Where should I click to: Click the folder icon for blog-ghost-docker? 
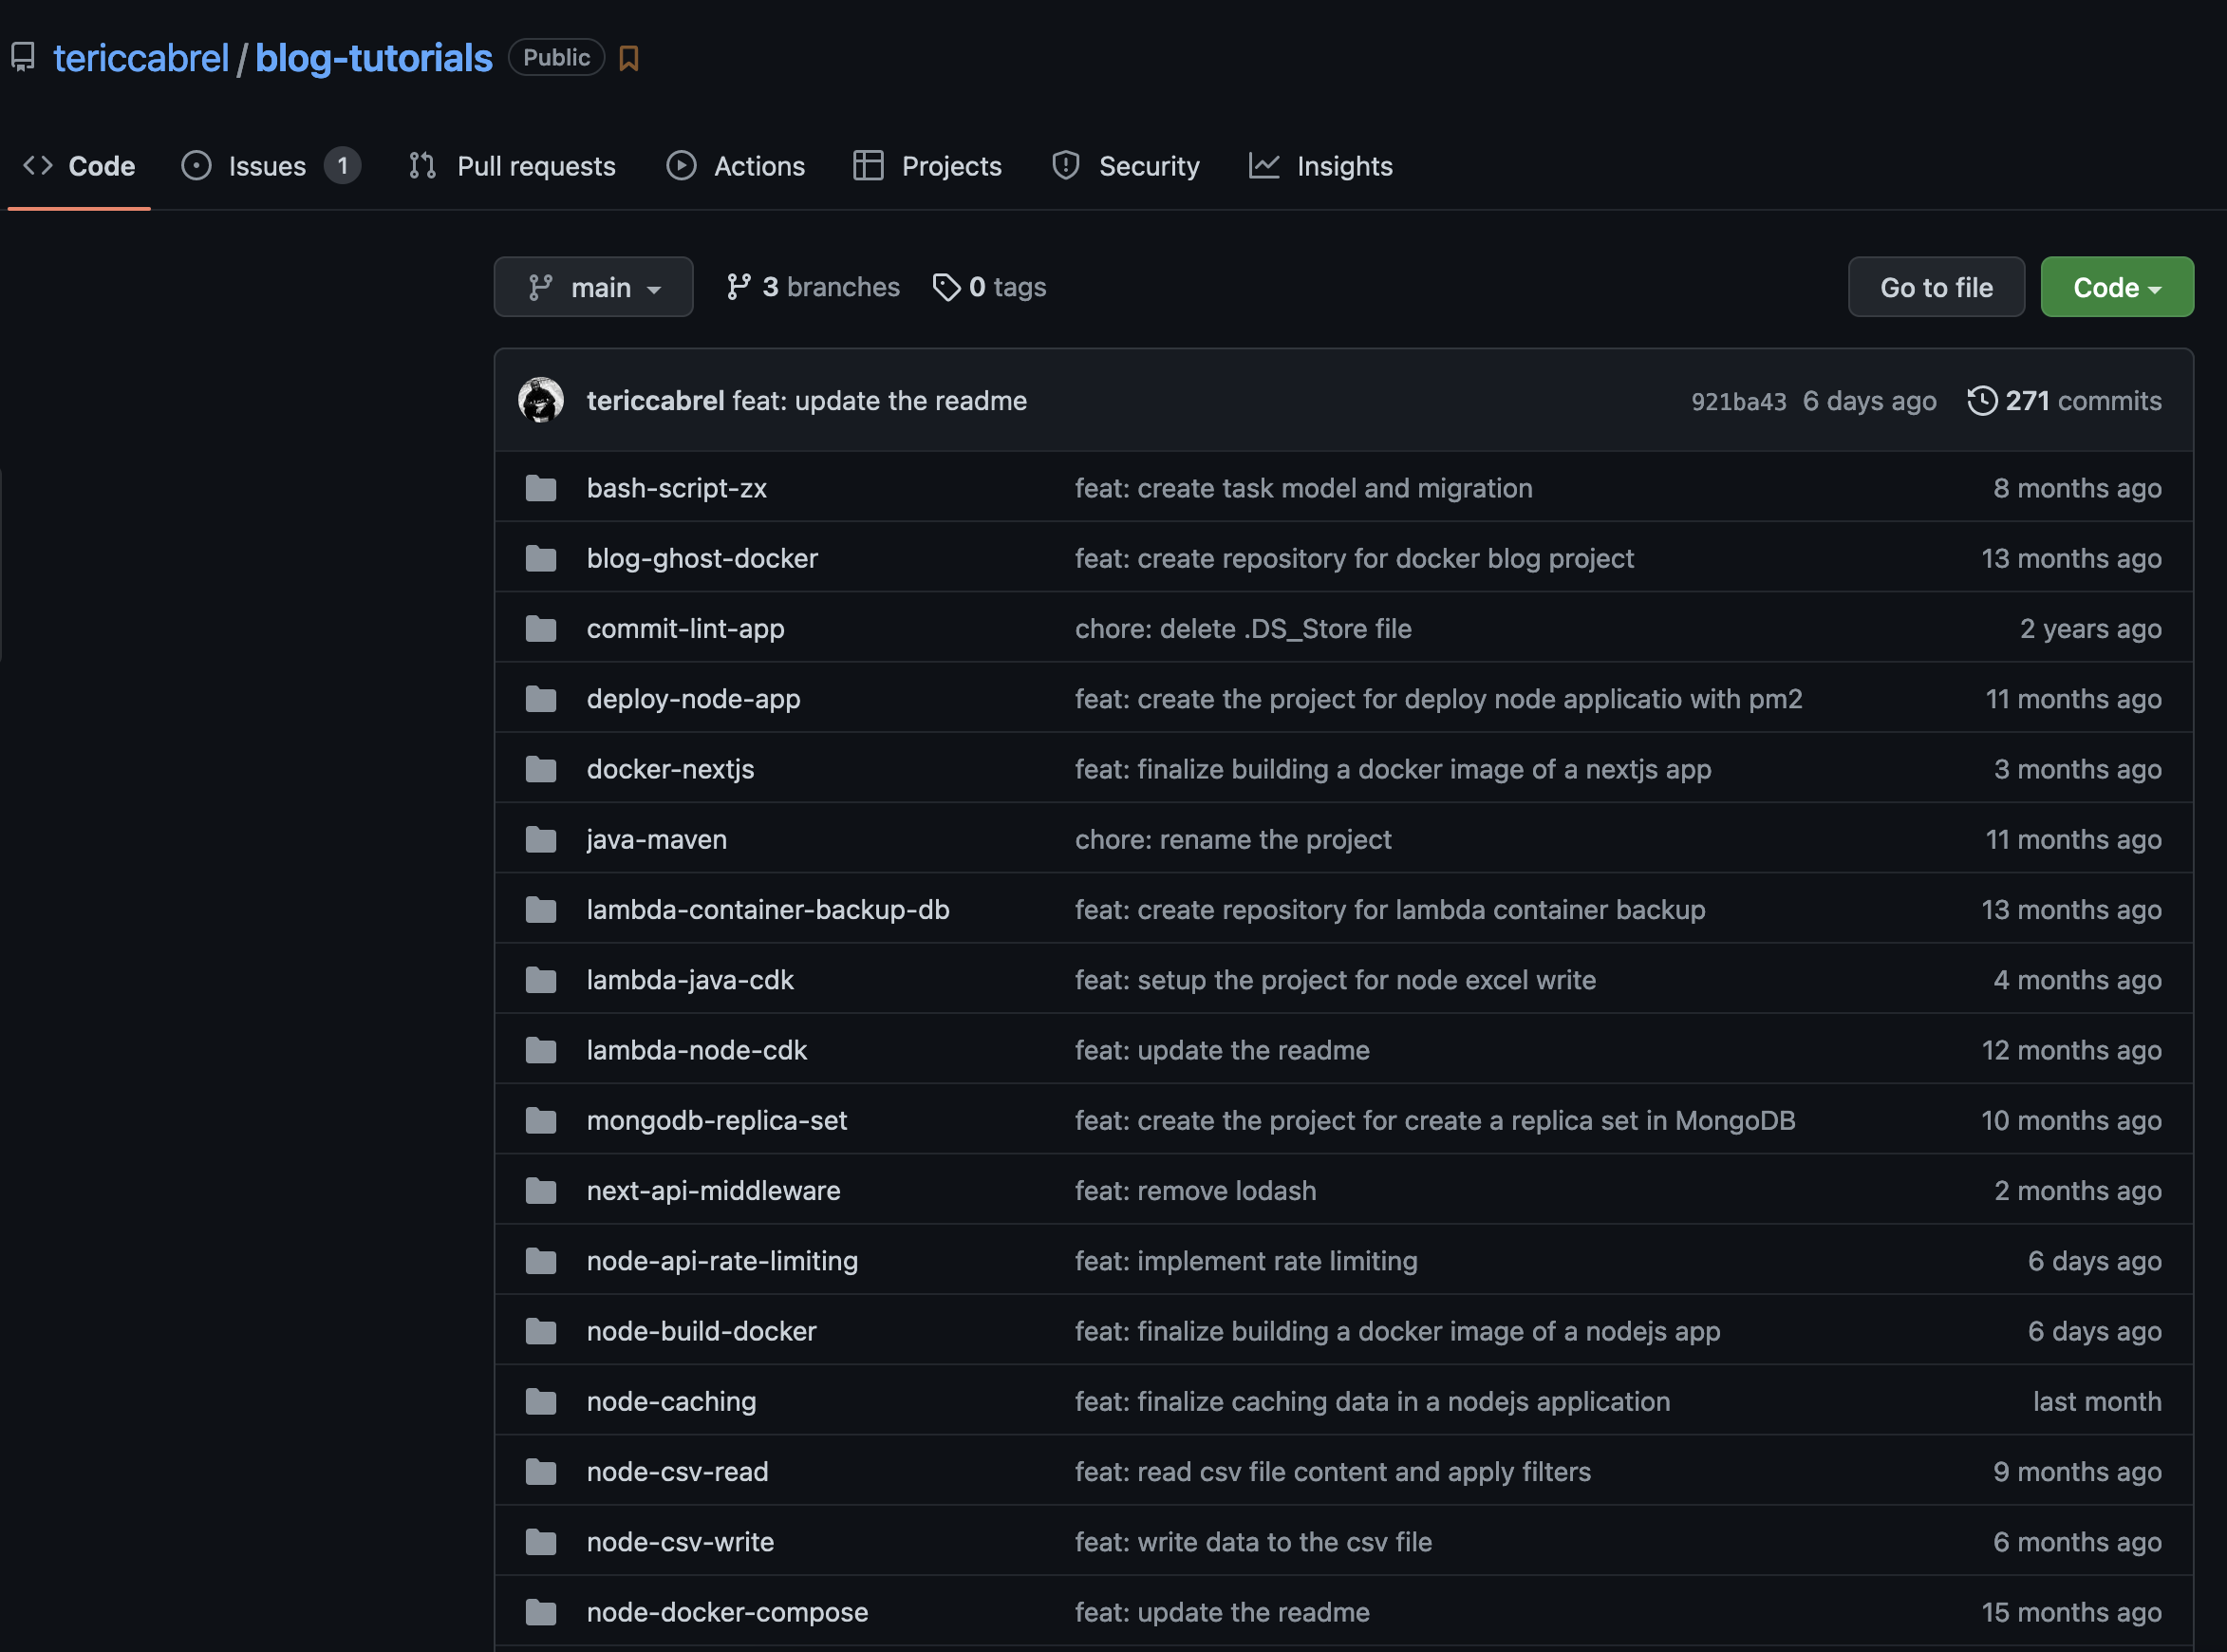(x=541, y=558)
